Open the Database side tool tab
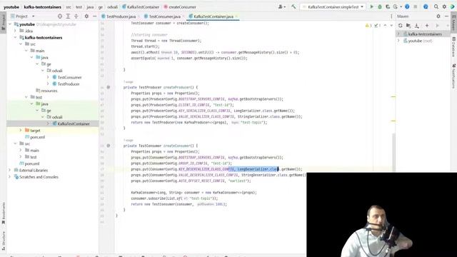The height and width of the screenshot is (257, 457). [x=454, y=46]
